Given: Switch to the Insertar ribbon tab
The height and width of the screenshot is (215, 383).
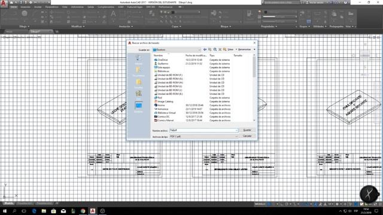Looking at the screenshot, I should [25, 7].
